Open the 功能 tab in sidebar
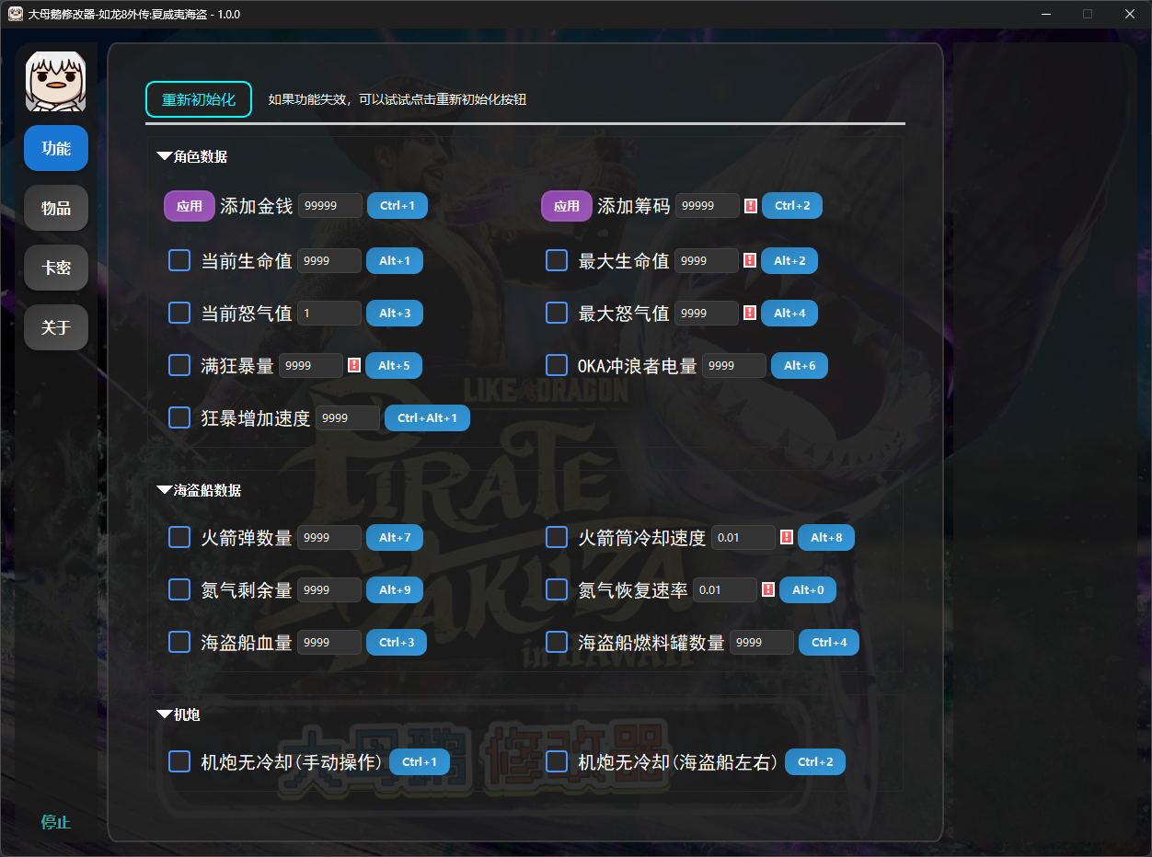Screen dimensions: 1152x857 click(56, 148)
